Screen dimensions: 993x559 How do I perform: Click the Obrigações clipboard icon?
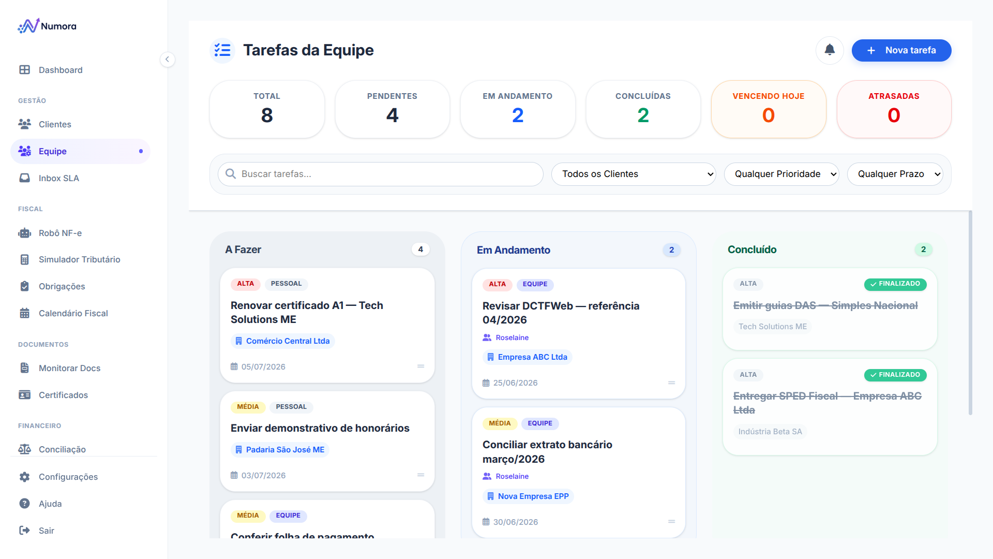pos(24,286)
